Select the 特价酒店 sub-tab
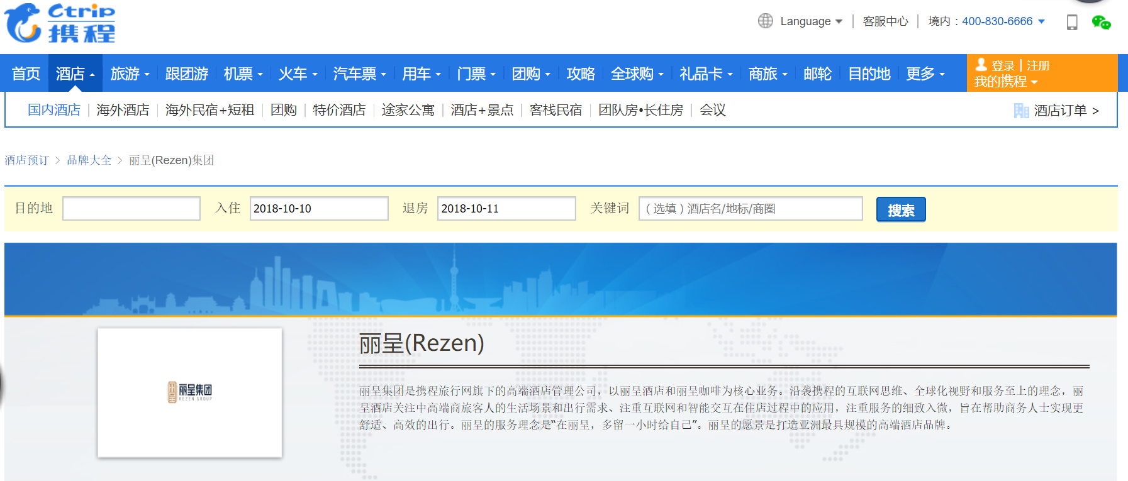 click(339, 110)
